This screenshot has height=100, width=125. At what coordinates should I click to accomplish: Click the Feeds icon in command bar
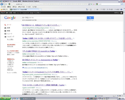(x=91, y=9)
